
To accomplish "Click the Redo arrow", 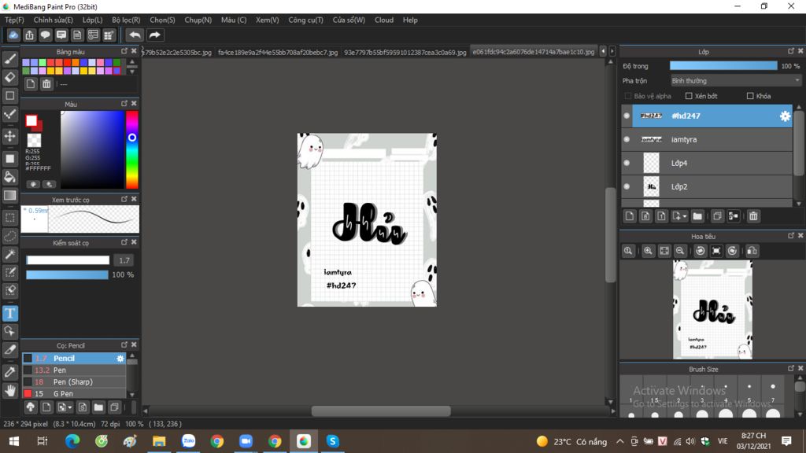I will (x=154, y=35).
